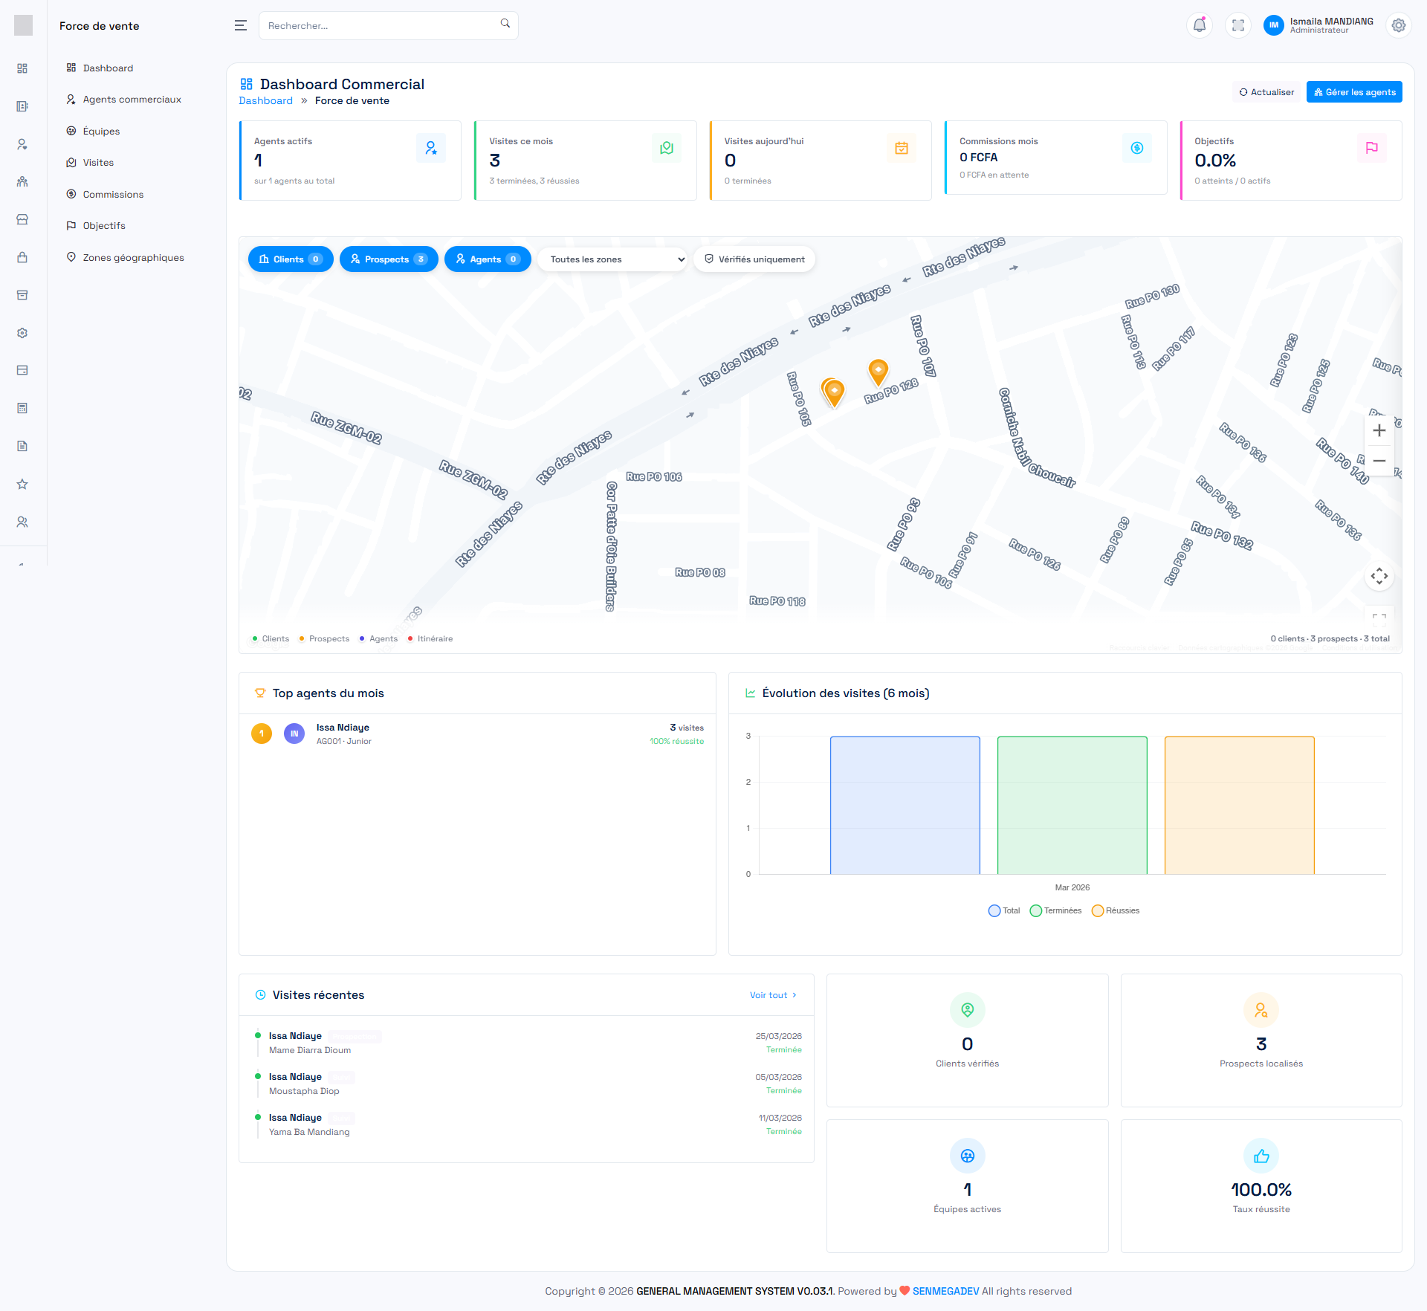Go to Zones géographiques section
This screenshot has height=1311, width=1427.
tap(133, 258)
